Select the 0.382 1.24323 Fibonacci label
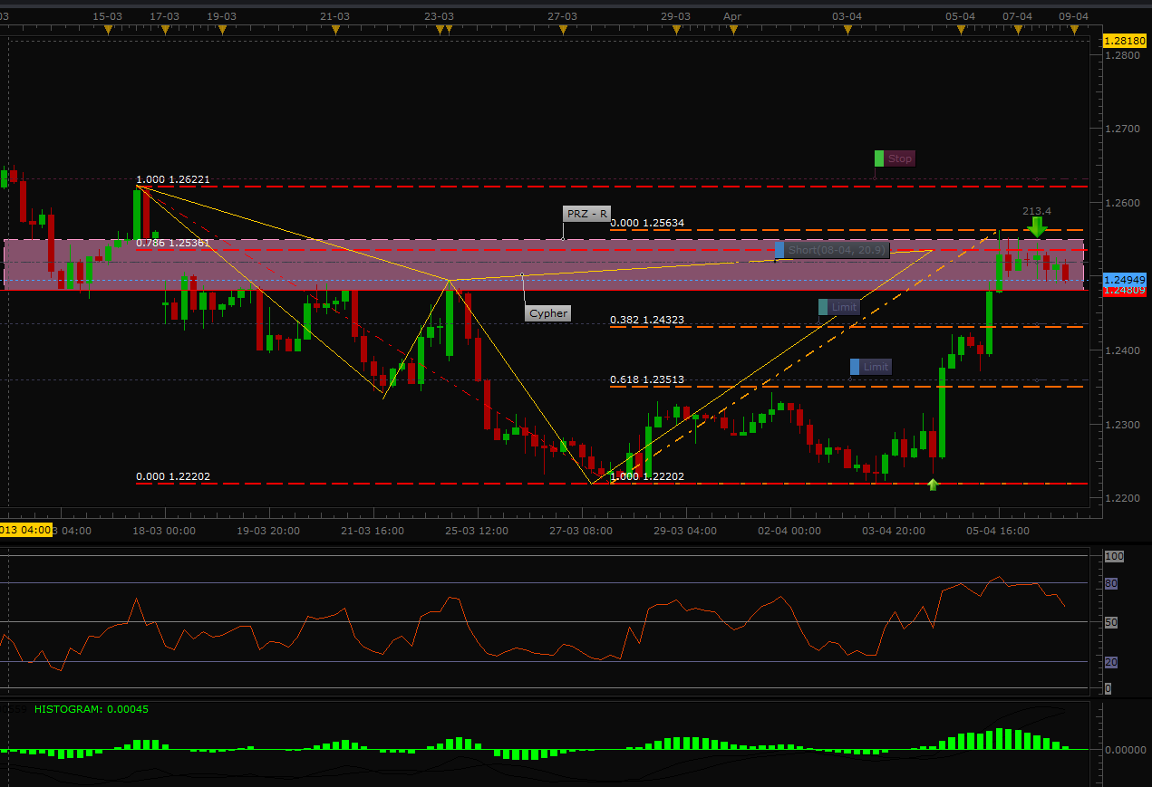The width and height of the screenshot is (1152, 787). (647, 320)
